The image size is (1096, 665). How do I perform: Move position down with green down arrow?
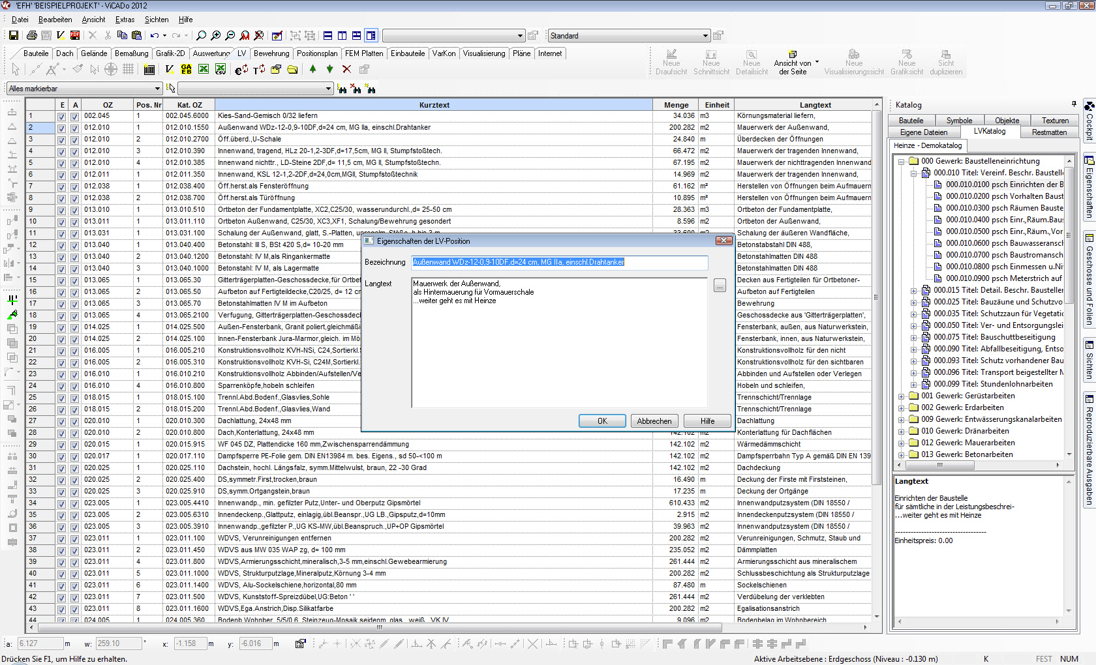click(x=330, y=68)
